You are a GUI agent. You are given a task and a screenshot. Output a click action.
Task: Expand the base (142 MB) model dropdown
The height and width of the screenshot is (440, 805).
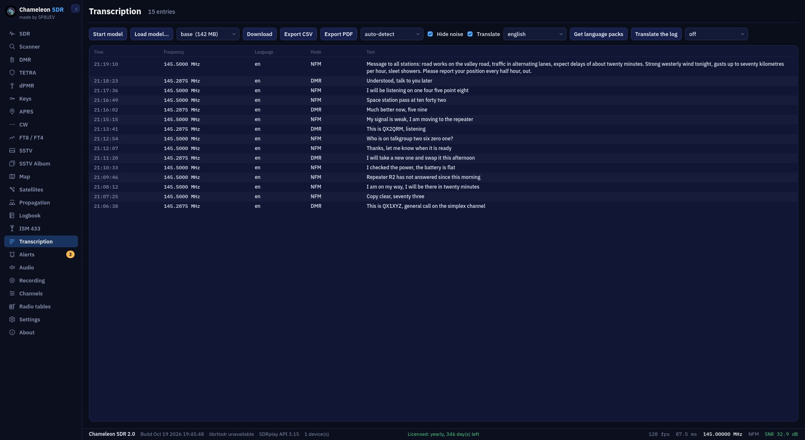(x=208, y=34)
